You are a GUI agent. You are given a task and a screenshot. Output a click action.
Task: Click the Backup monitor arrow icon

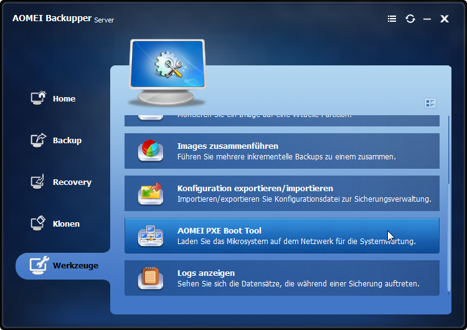[x=39, y=139]
